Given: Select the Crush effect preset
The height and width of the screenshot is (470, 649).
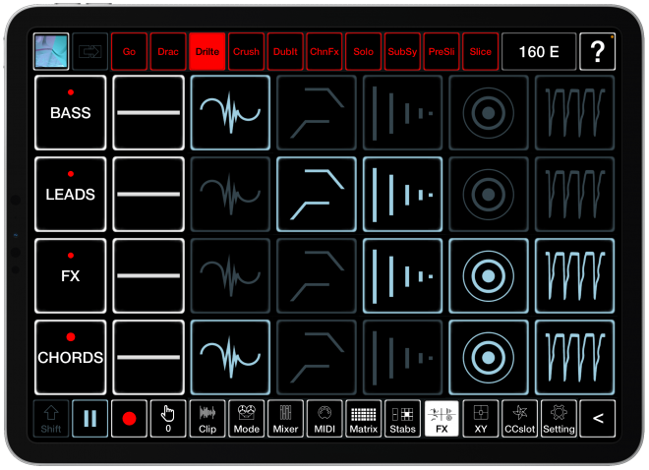Looking at the screenshot, I should (247, 51).
